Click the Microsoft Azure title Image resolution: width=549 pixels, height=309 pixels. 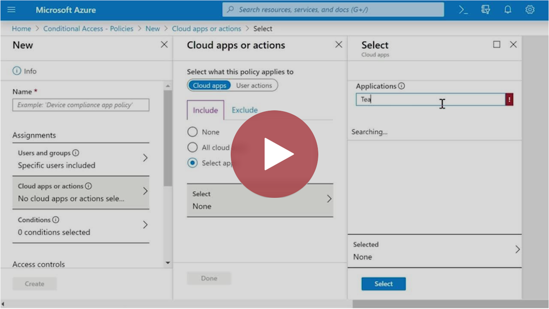click(x=65, y=10)
